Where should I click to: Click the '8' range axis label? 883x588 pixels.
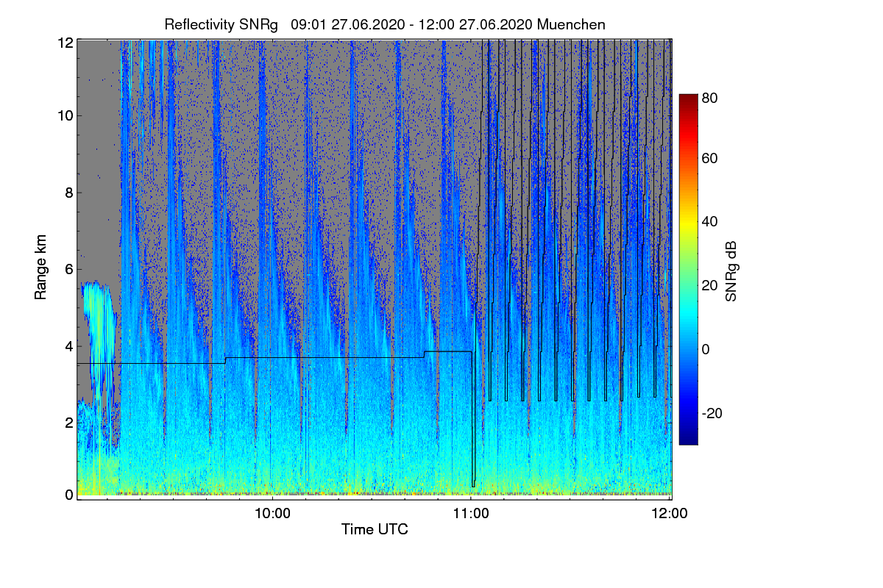tap(69, 193)
